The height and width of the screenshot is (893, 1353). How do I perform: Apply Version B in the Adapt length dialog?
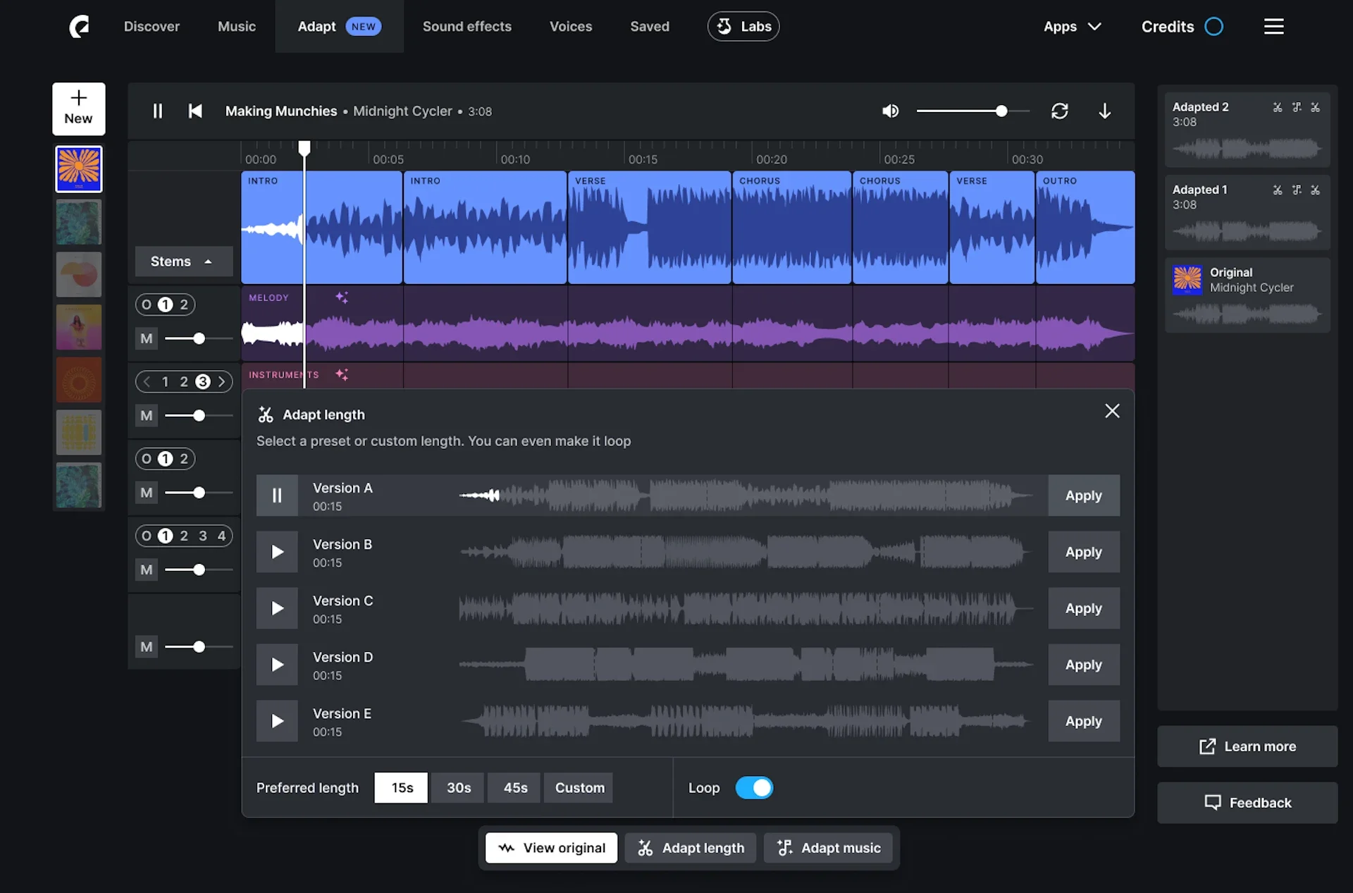click(x=1083, y=552)
